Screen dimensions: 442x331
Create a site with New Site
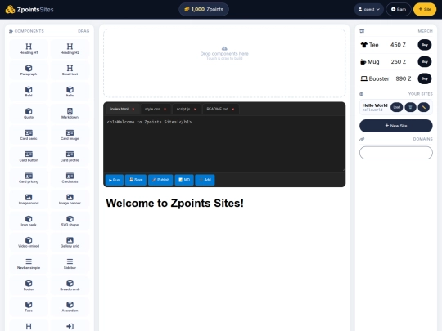point(396,126)
